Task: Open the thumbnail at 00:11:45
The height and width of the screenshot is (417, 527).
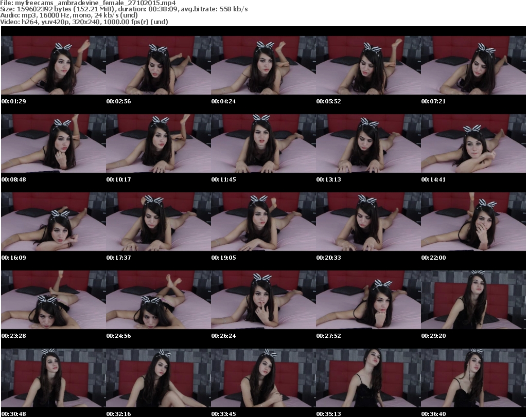Action: tap(263, 143)
